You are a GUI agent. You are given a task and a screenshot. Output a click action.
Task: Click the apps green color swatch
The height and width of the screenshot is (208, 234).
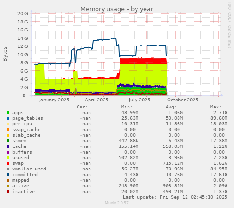[8, 113]
